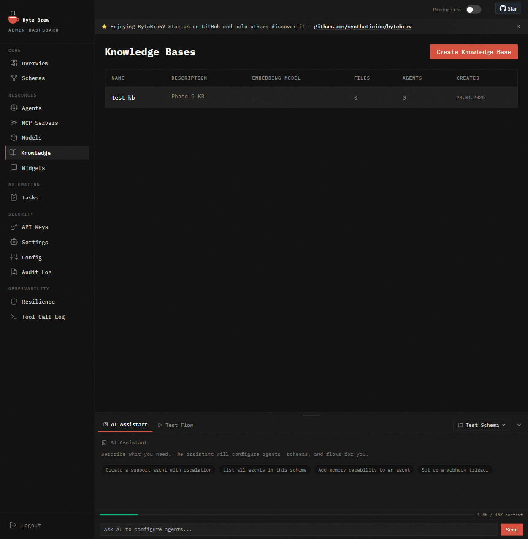Screen dimensions: 528x539
Task: Send the assistant message
Action: (512, 530)
